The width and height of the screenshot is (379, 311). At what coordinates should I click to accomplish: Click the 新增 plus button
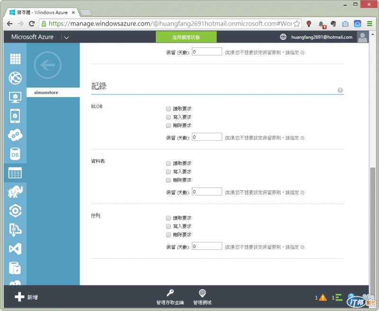pyautogui.click(x=27, y=297)
